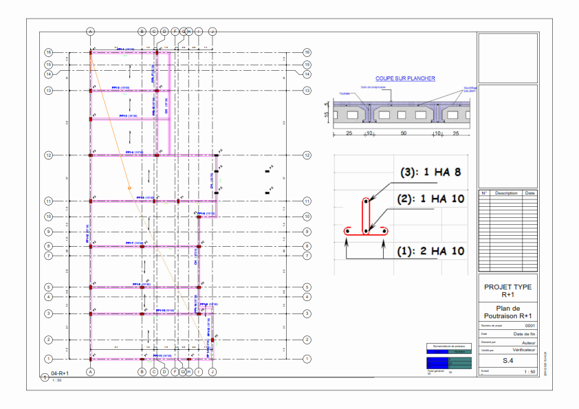Click the 04-R+1 view title
Screen dimensions: 579x409
61,373
